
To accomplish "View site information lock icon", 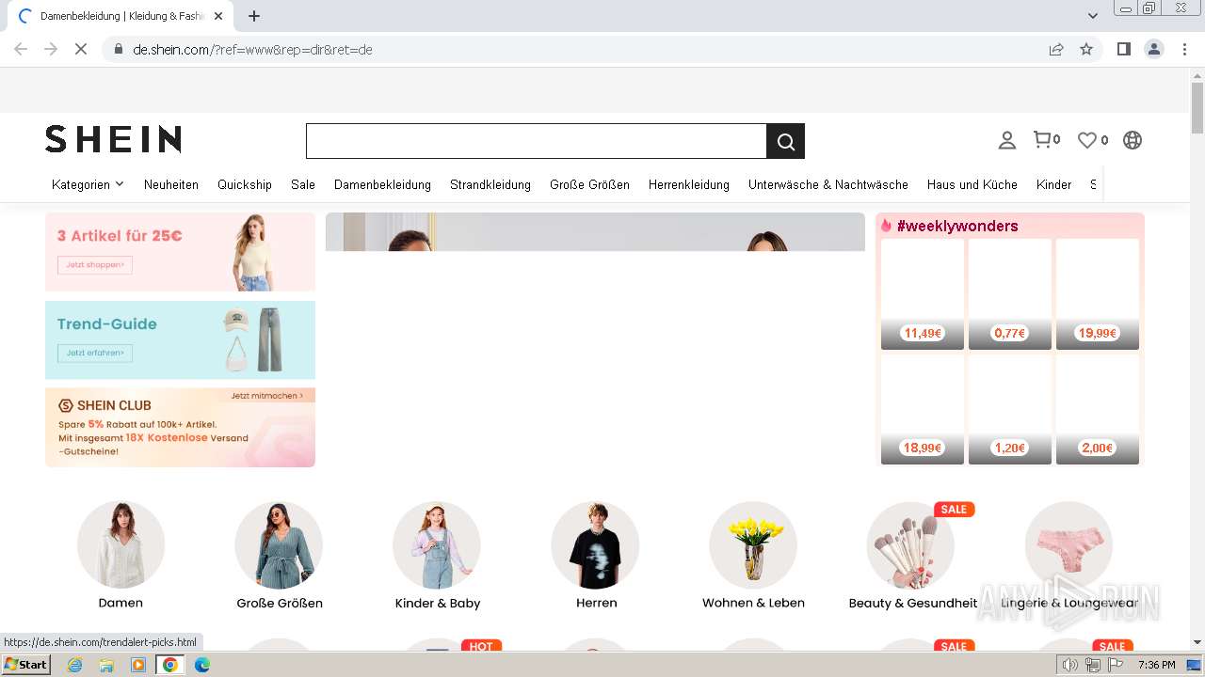I will (x=118, y=49).
